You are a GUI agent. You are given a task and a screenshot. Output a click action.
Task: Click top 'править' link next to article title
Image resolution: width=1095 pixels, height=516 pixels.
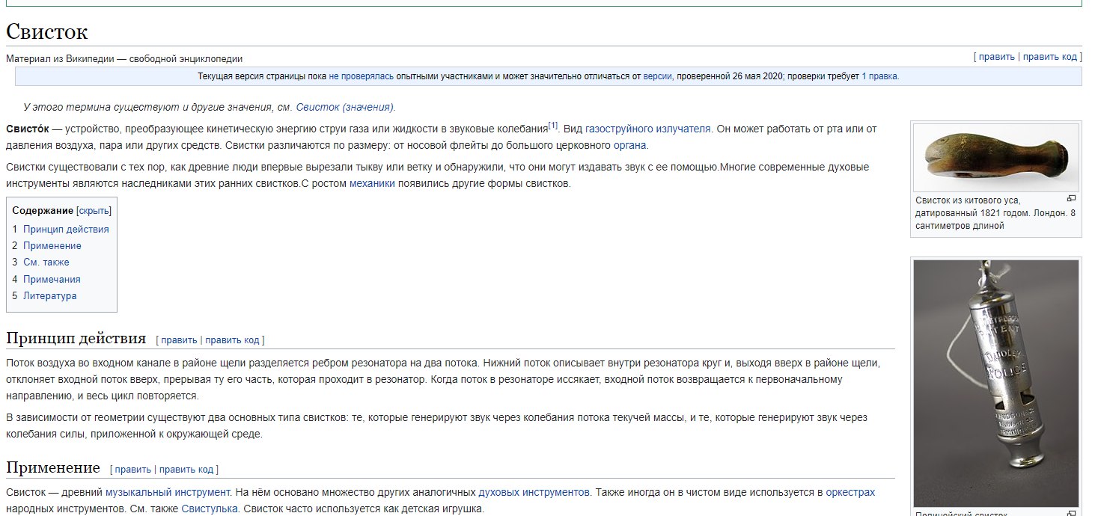click(x=996, y=57)
